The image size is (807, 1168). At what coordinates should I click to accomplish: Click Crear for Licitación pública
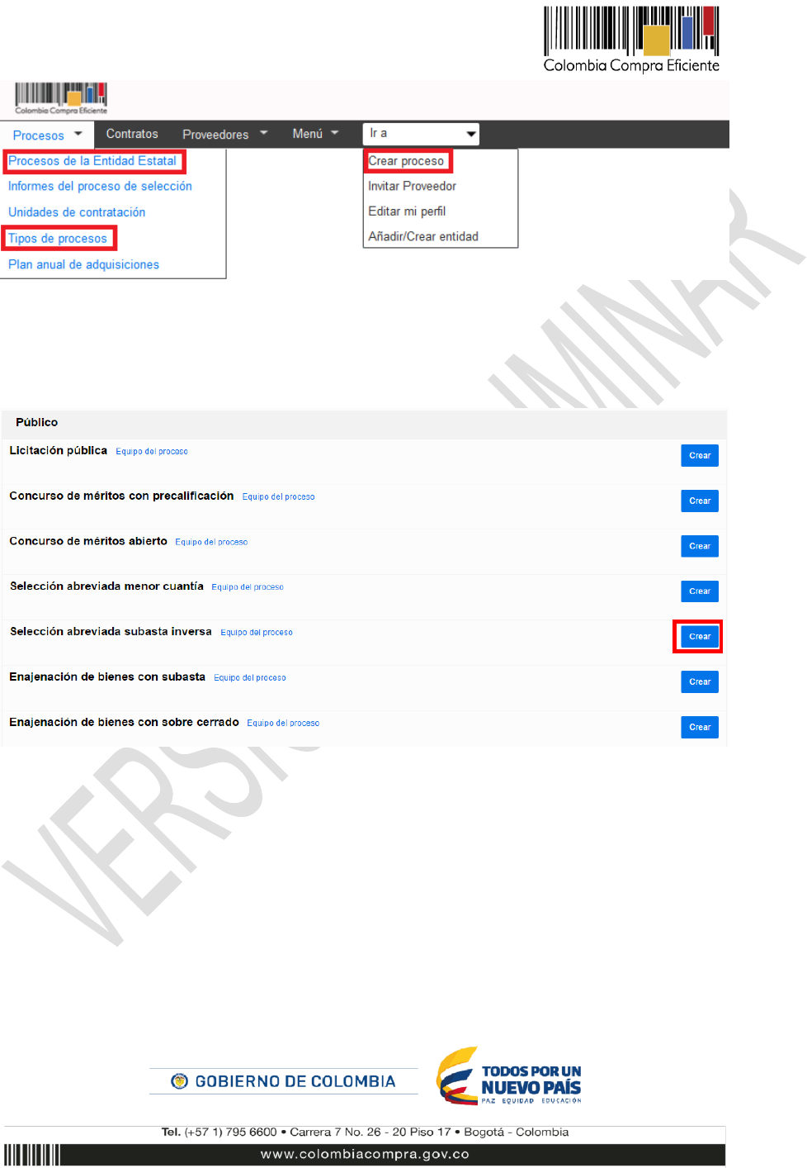tap(700, 456)
